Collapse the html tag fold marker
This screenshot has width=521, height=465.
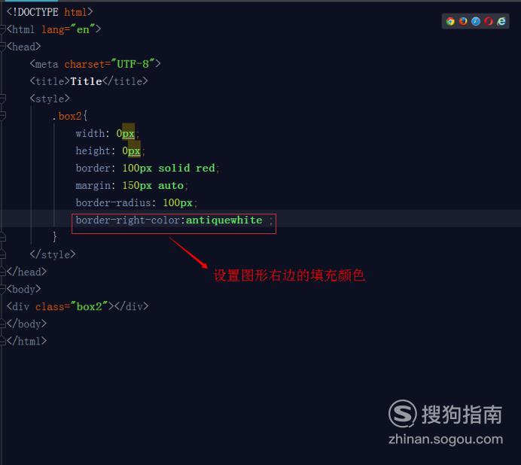[x=3, y=29]
